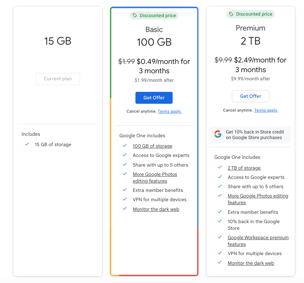Click checkmark beside 15 GB of storage
Image resolution: width=304 pixels, height=283 pixels.
[27, 144]
